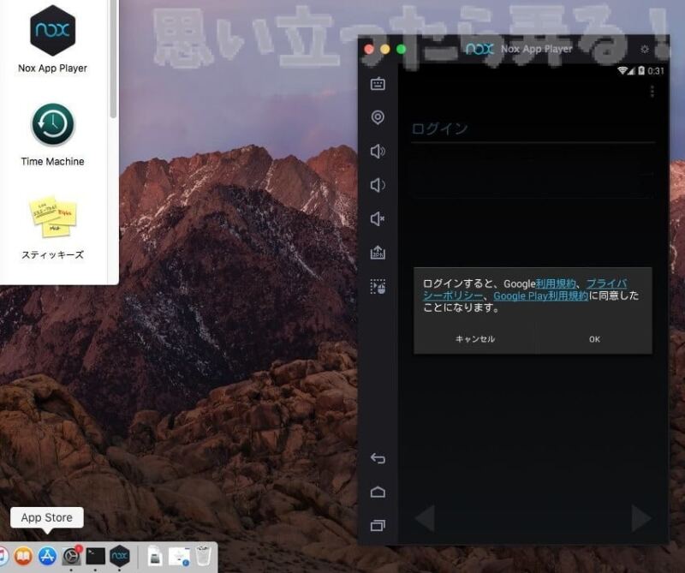This screenshot has height=573, width=685.
Task: Open Time Machine in the app list
Action: coord(52,134)
